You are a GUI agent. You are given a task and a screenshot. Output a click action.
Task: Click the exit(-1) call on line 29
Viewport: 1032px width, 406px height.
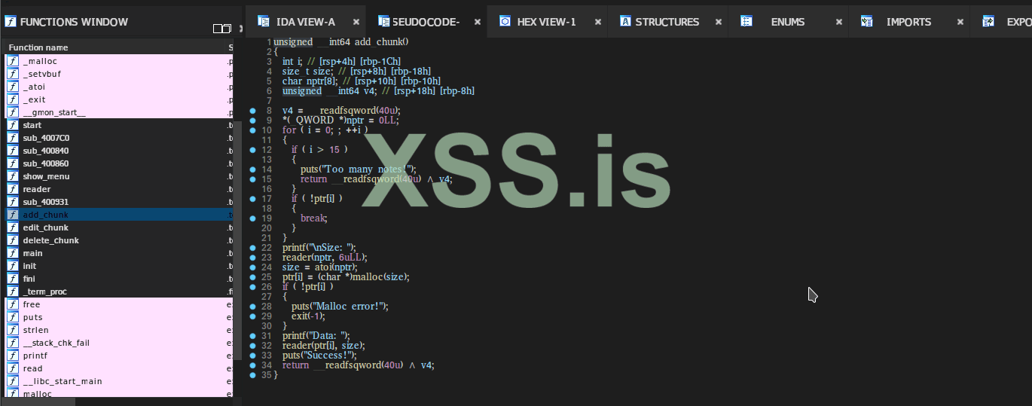pos(310,316)
